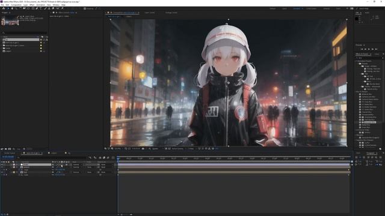Open the Layer menu
This screenshot has width=385, height=216.
point(25,5)
